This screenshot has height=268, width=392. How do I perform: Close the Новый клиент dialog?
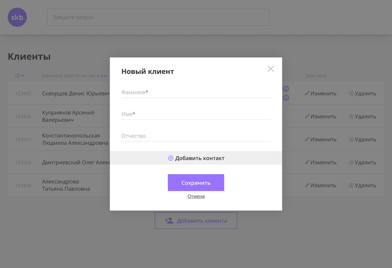[271, 69]
